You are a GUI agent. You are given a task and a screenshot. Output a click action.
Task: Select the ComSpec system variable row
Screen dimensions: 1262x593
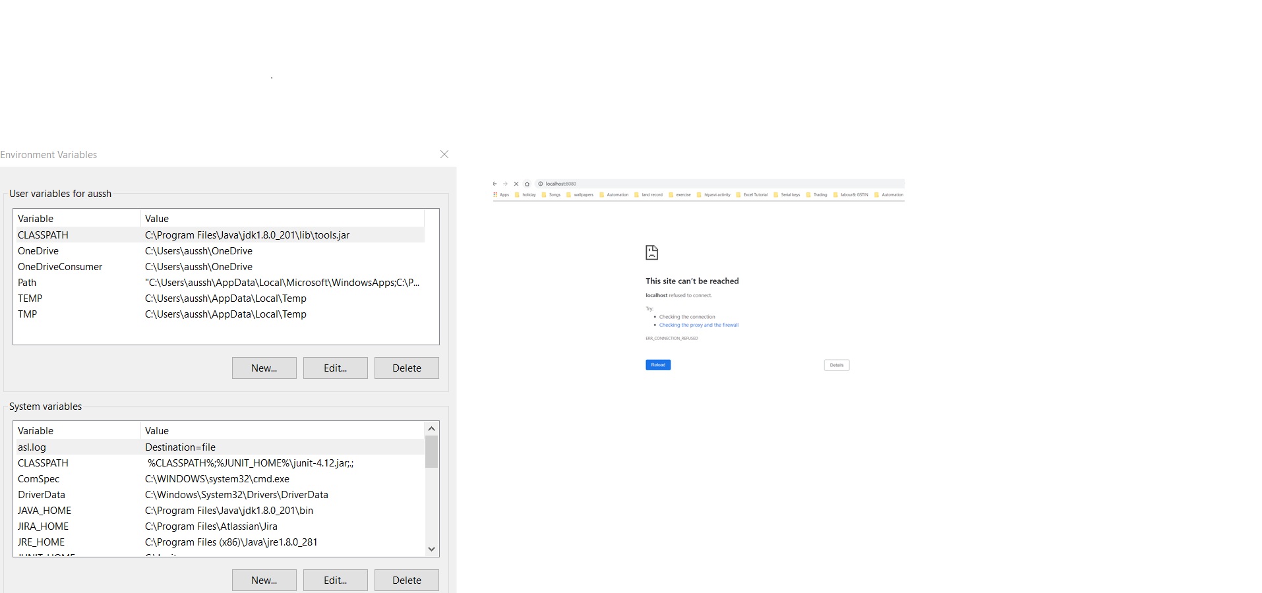coord(220,479)
